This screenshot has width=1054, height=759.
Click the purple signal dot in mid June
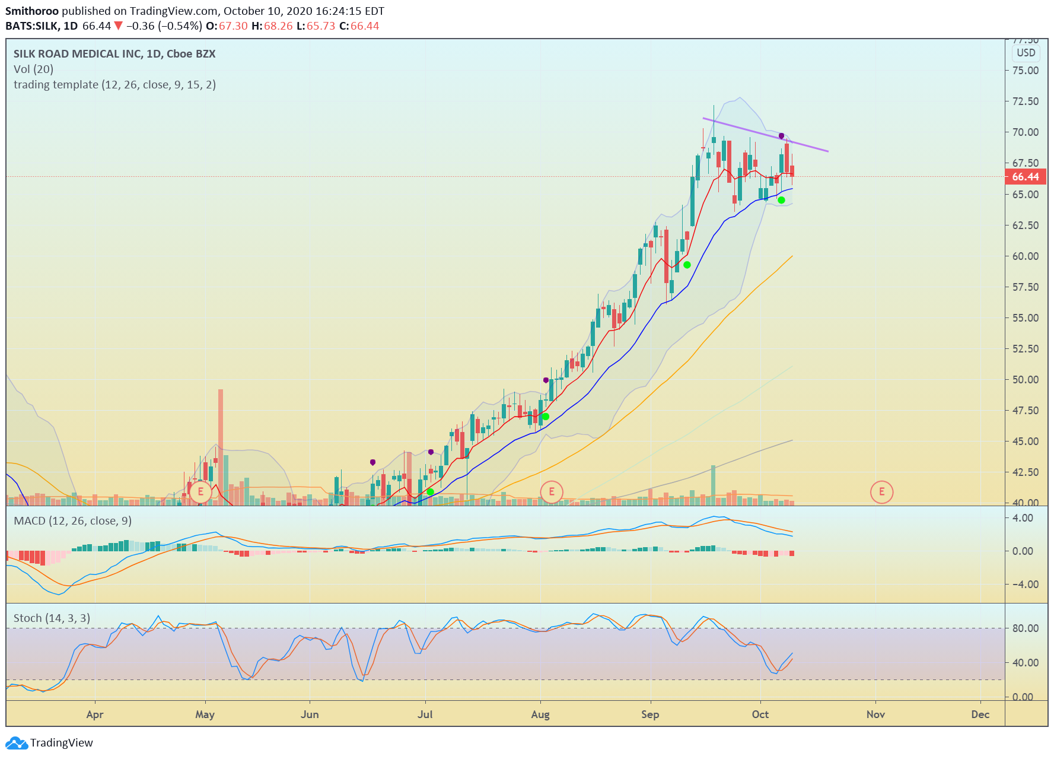pos(372,462)
